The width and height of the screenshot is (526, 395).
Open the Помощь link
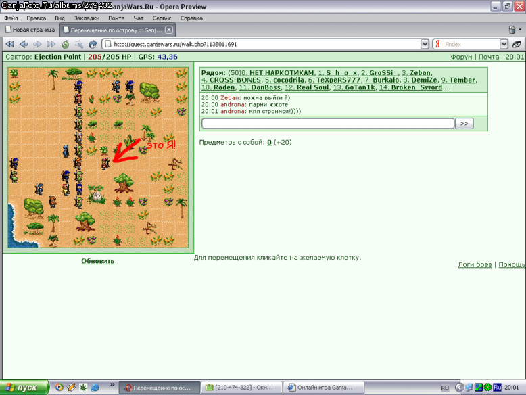[512, 264]
